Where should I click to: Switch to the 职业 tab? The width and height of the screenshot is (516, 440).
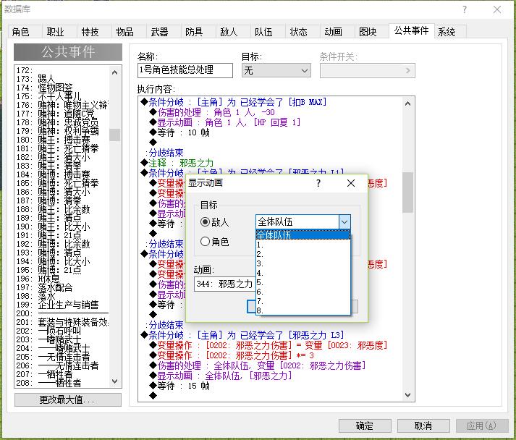click(x=55, y=32)
